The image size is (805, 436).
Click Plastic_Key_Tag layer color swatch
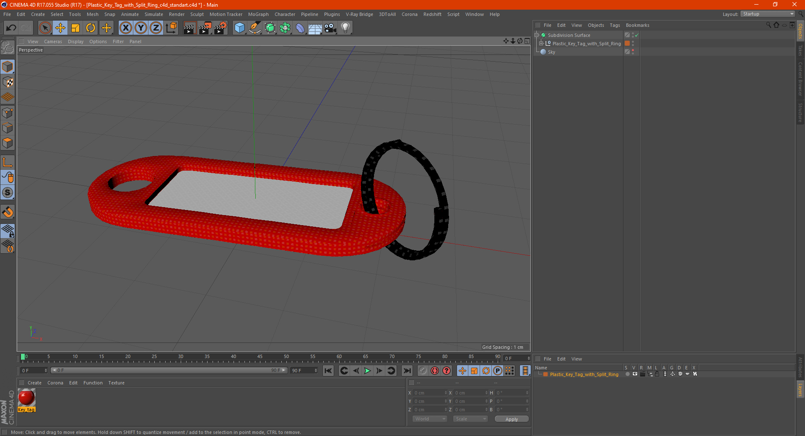(545, 374)
